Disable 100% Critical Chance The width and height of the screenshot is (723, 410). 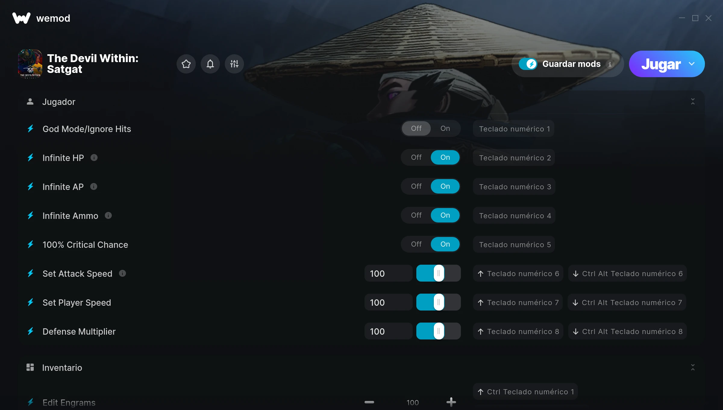[416, 244]
